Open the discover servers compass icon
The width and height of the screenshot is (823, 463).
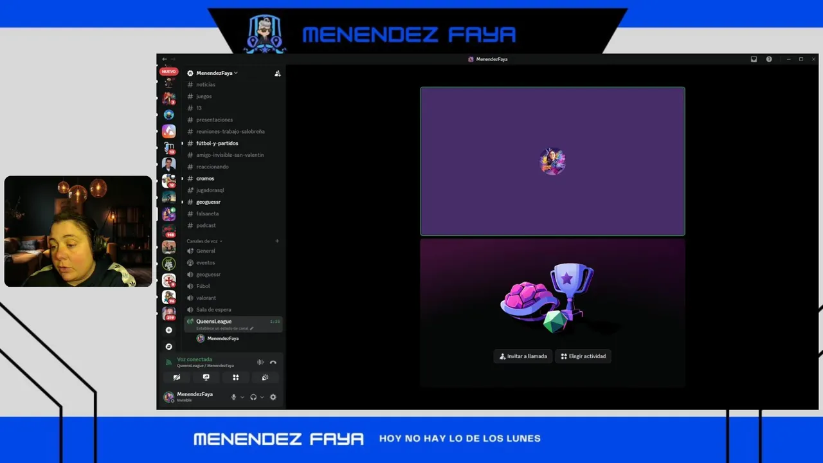(168, 347)
